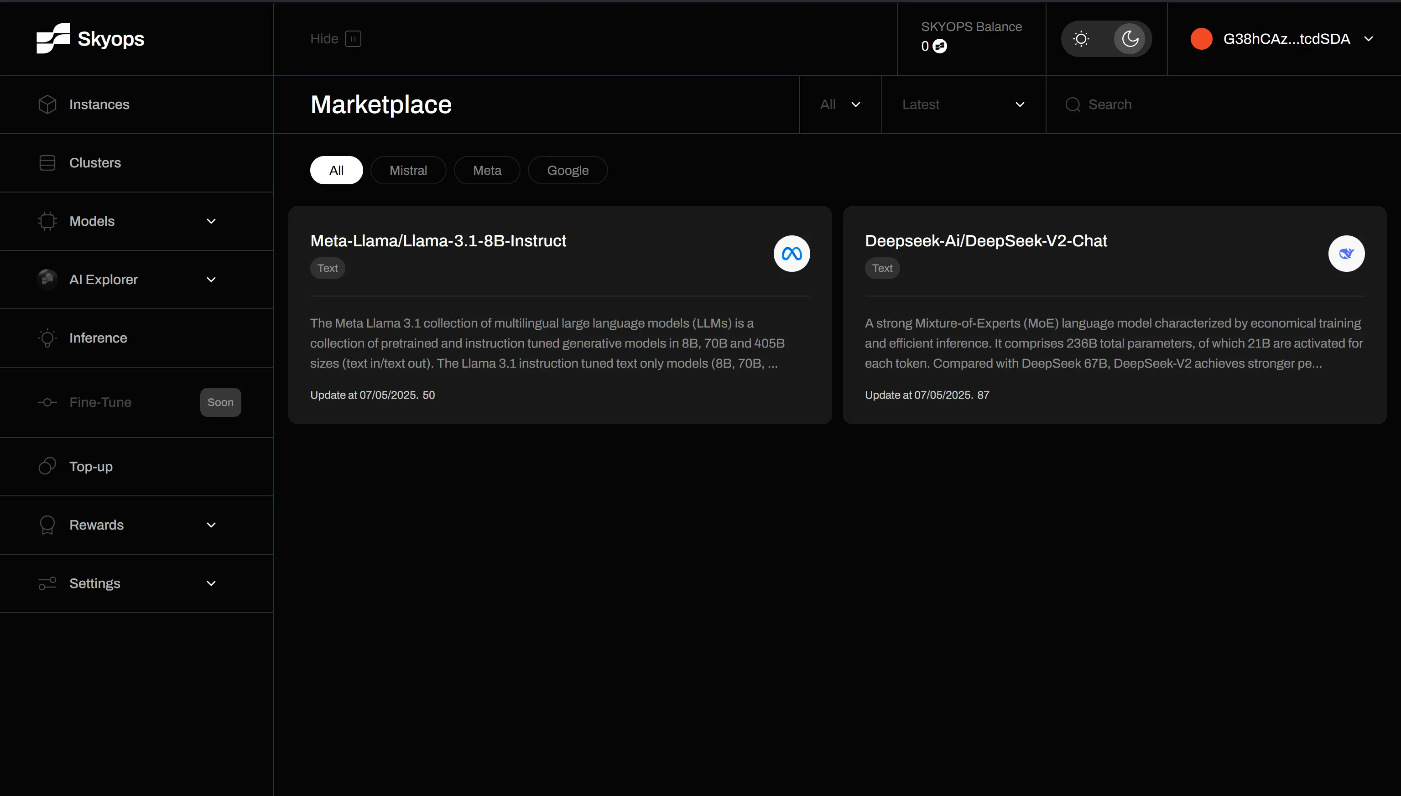Open the Meta-Llama/Llama-3.1-8B-Instruct card title

pyautogui.click(x=437, y=240)
